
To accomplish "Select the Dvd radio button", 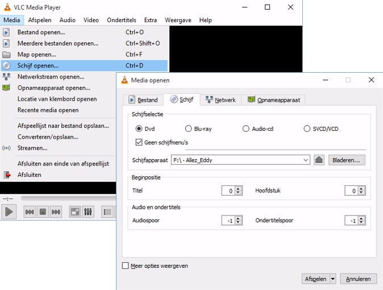I will click(139, 129).
